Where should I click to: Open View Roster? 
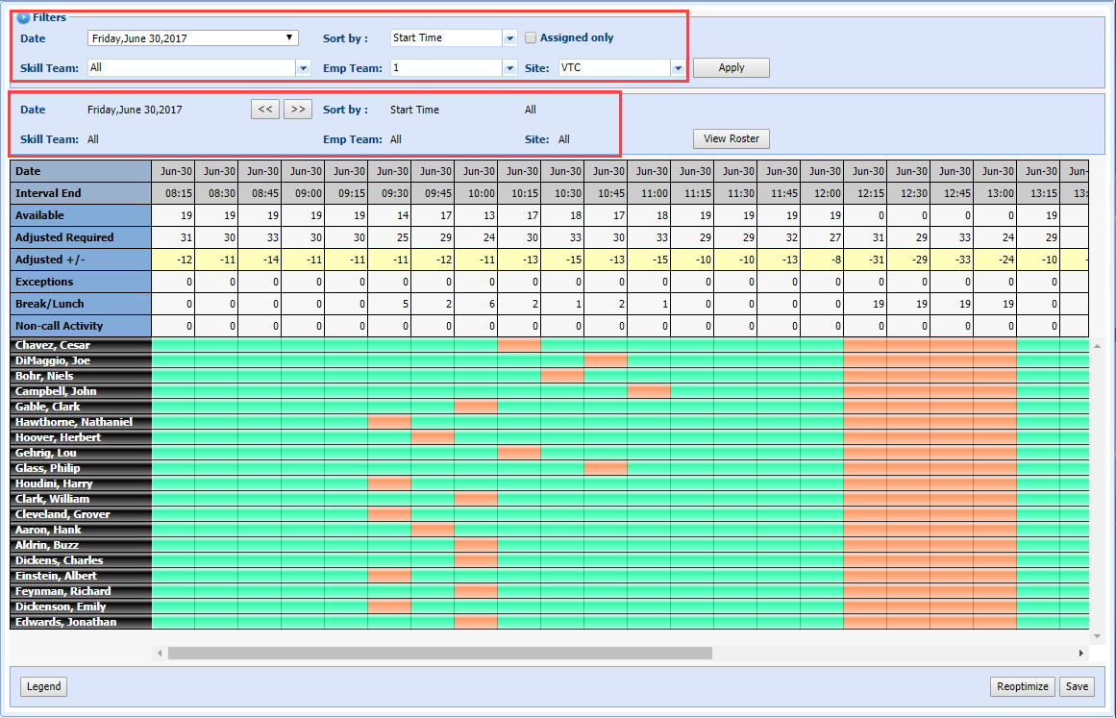coord(731,138)
